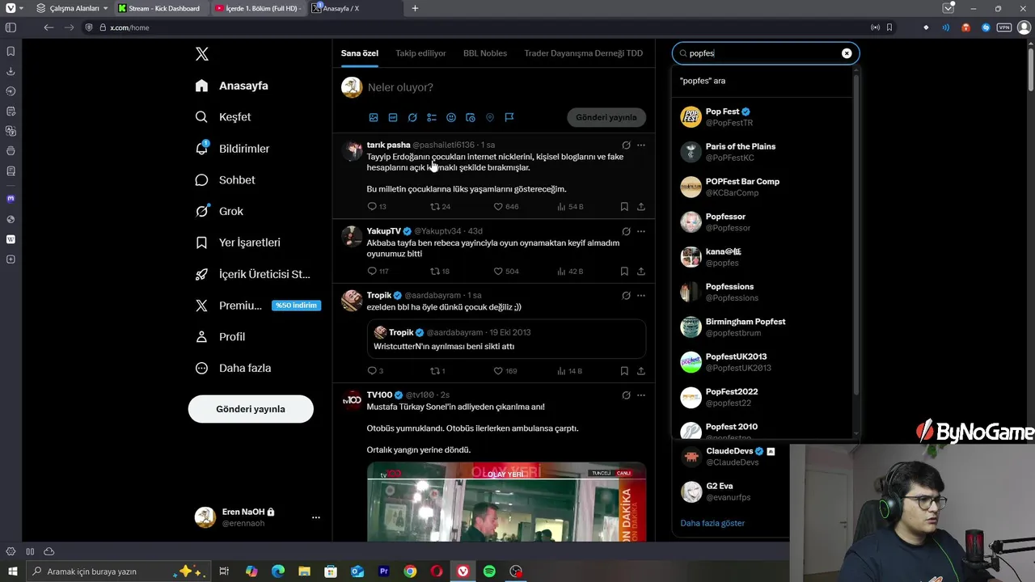Click Windows Start button
The height and width of the screenshot is (582, 1035).
[12, 571]
